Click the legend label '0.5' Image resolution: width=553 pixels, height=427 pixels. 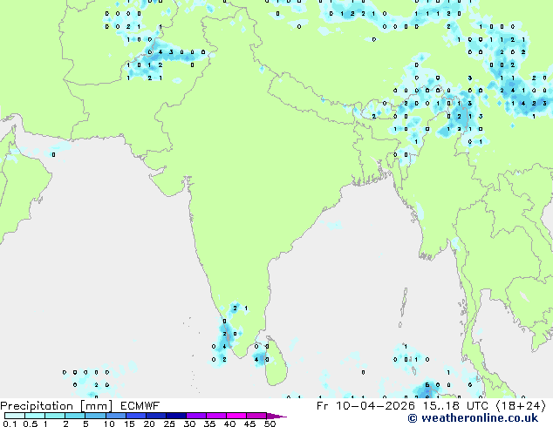tap(30, 424)
